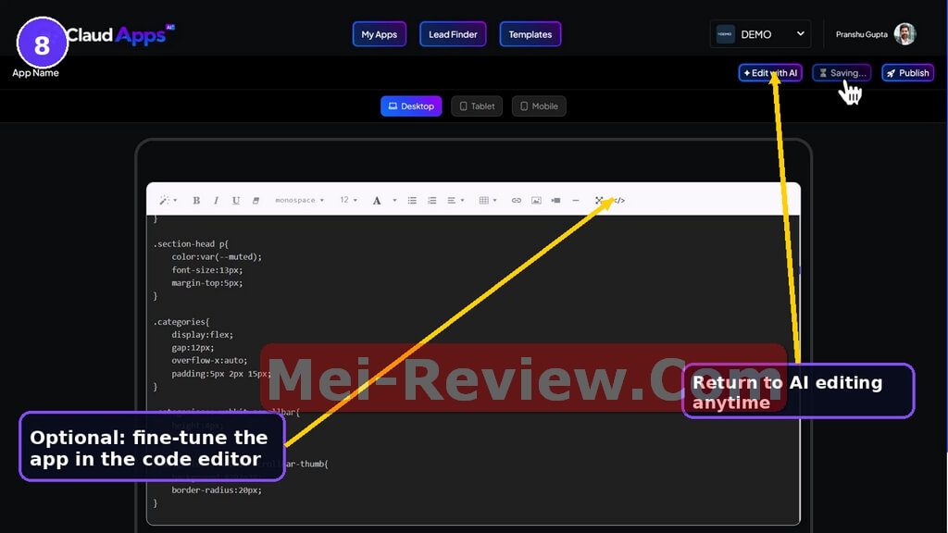Click the App Name label

tap(36, 73)
